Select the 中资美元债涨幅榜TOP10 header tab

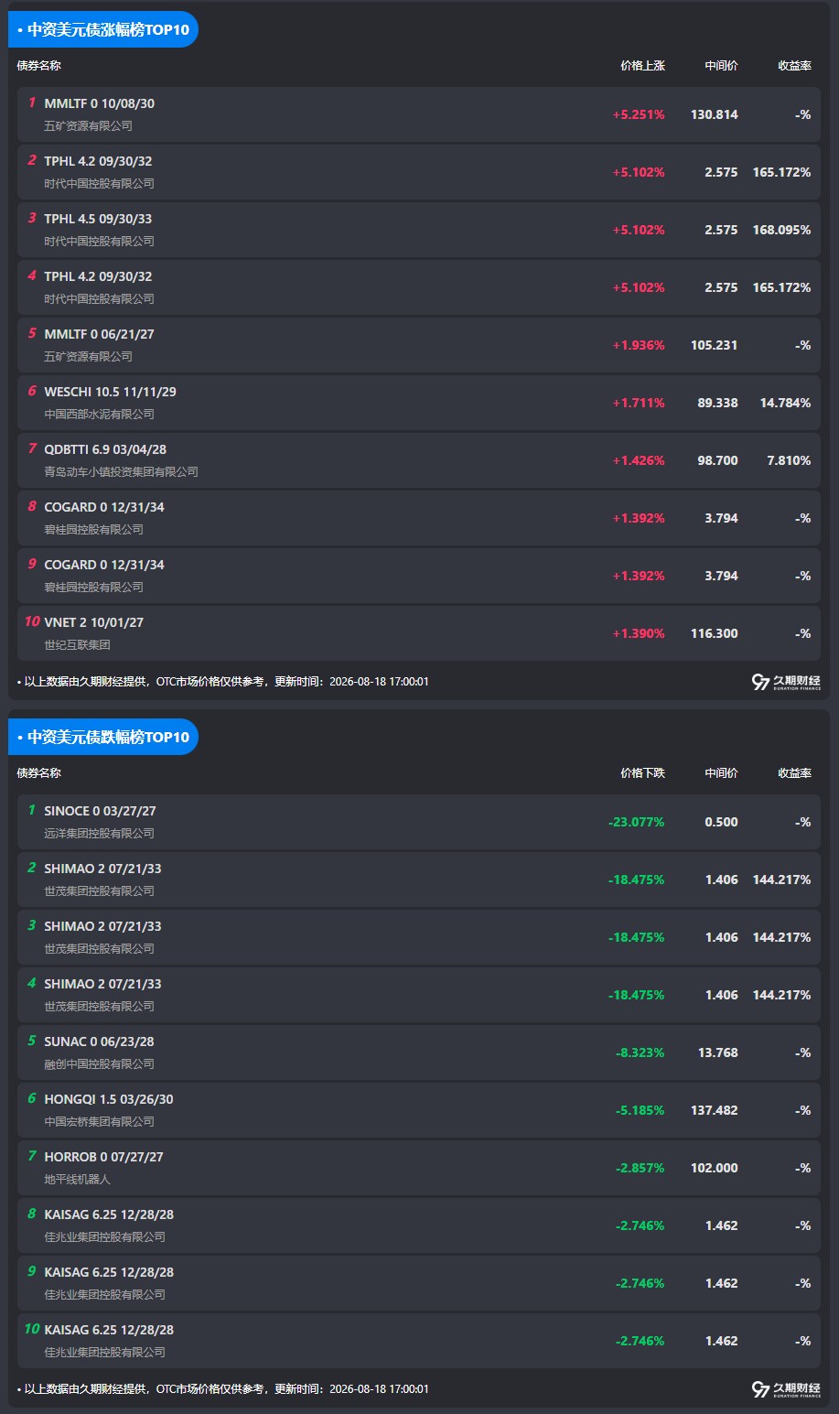pos(103,29)
